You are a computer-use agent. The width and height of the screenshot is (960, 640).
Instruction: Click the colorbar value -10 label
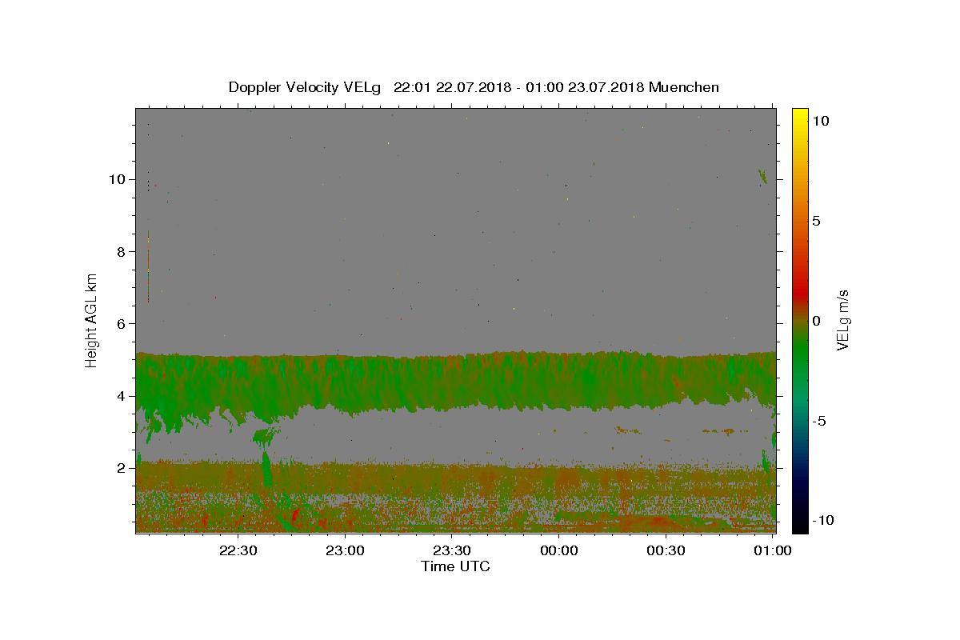point(822,520)
